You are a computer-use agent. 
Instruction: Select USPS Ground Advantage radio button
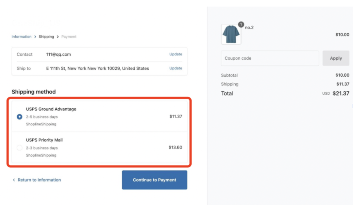click(x=20, y=117)
